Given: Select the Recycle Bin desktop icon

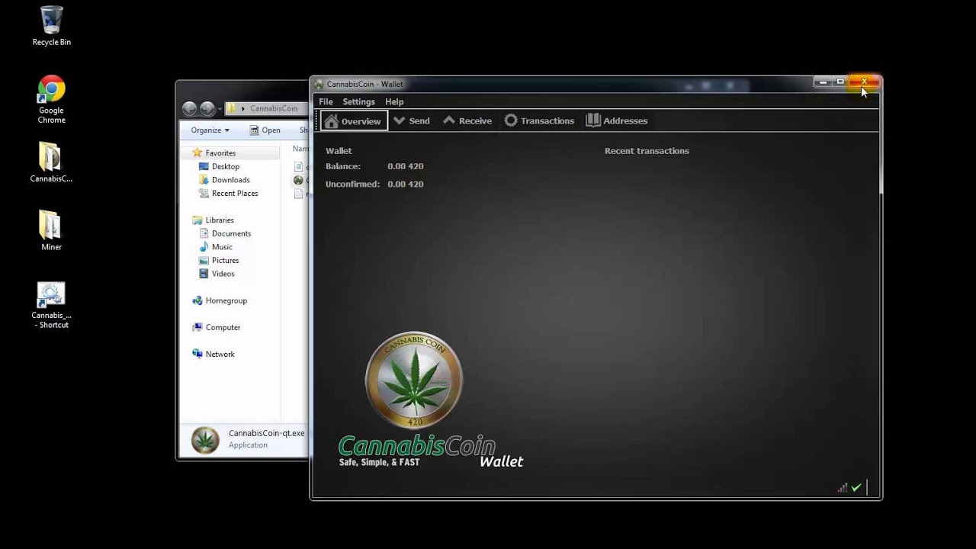Looking at the screenshot, I should coord(51,26).
